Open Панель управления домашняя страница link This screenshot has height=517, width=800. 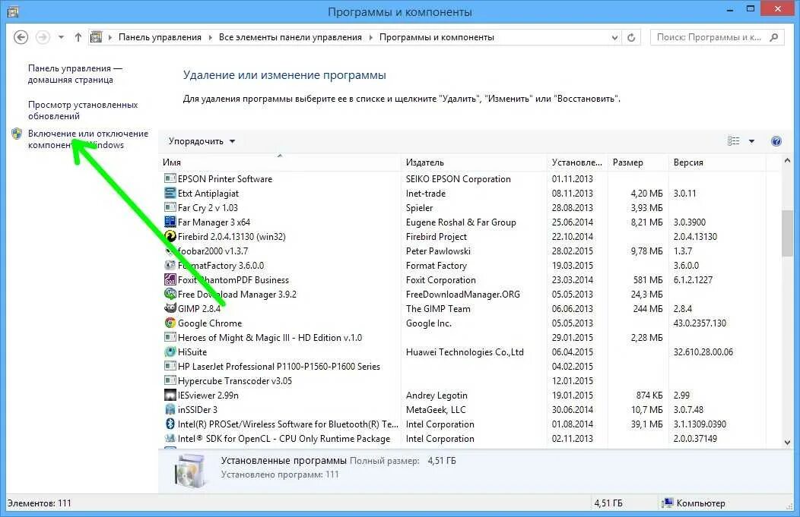click(x=75, y=74)
